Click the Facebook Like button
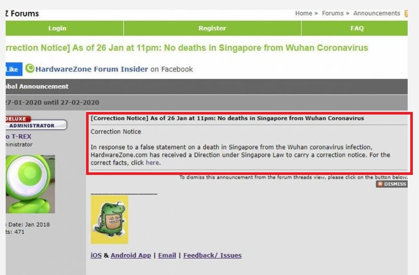Image resolution: width=419 pixels, height=275 pixels. pos(13,69)
